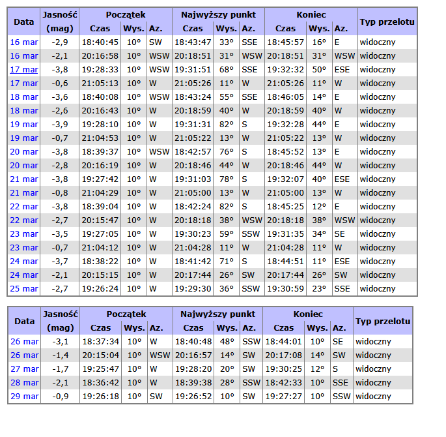Select widoczny in the 29 mar row
Image resolution: width=446 pixels, height=437 pixels.
click(x=373, y=396)
